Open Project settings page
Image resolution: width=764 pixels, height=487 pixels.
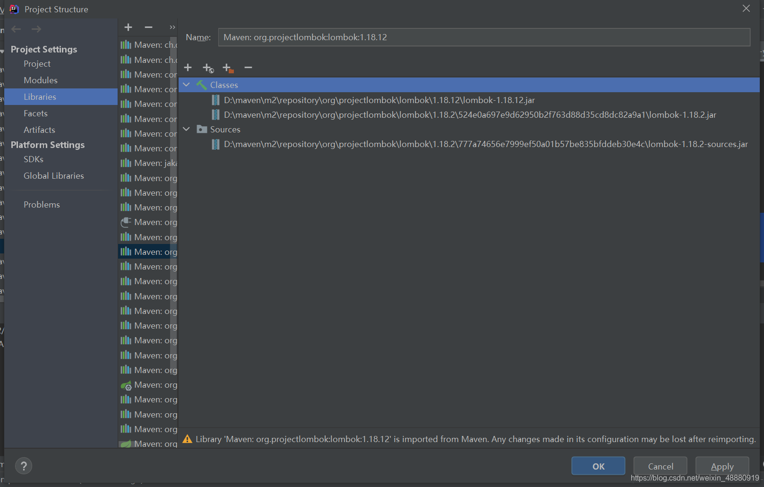tap(37, 64)
